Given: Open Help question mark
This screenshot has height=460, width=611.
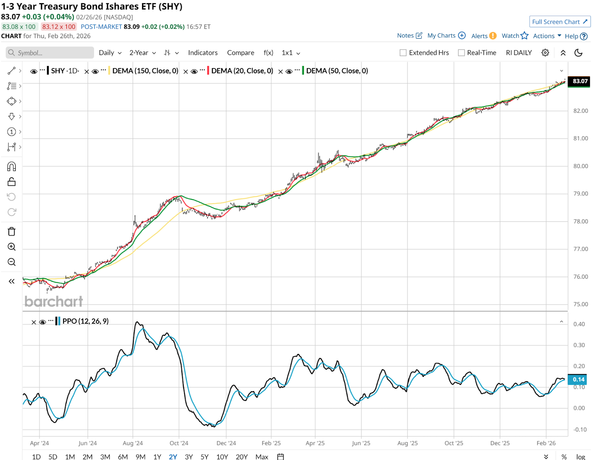Looking at the screenshot, I should coord(576,36).
